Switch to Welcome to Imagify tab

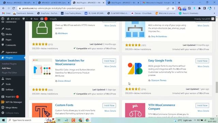[x=158, y=3]
